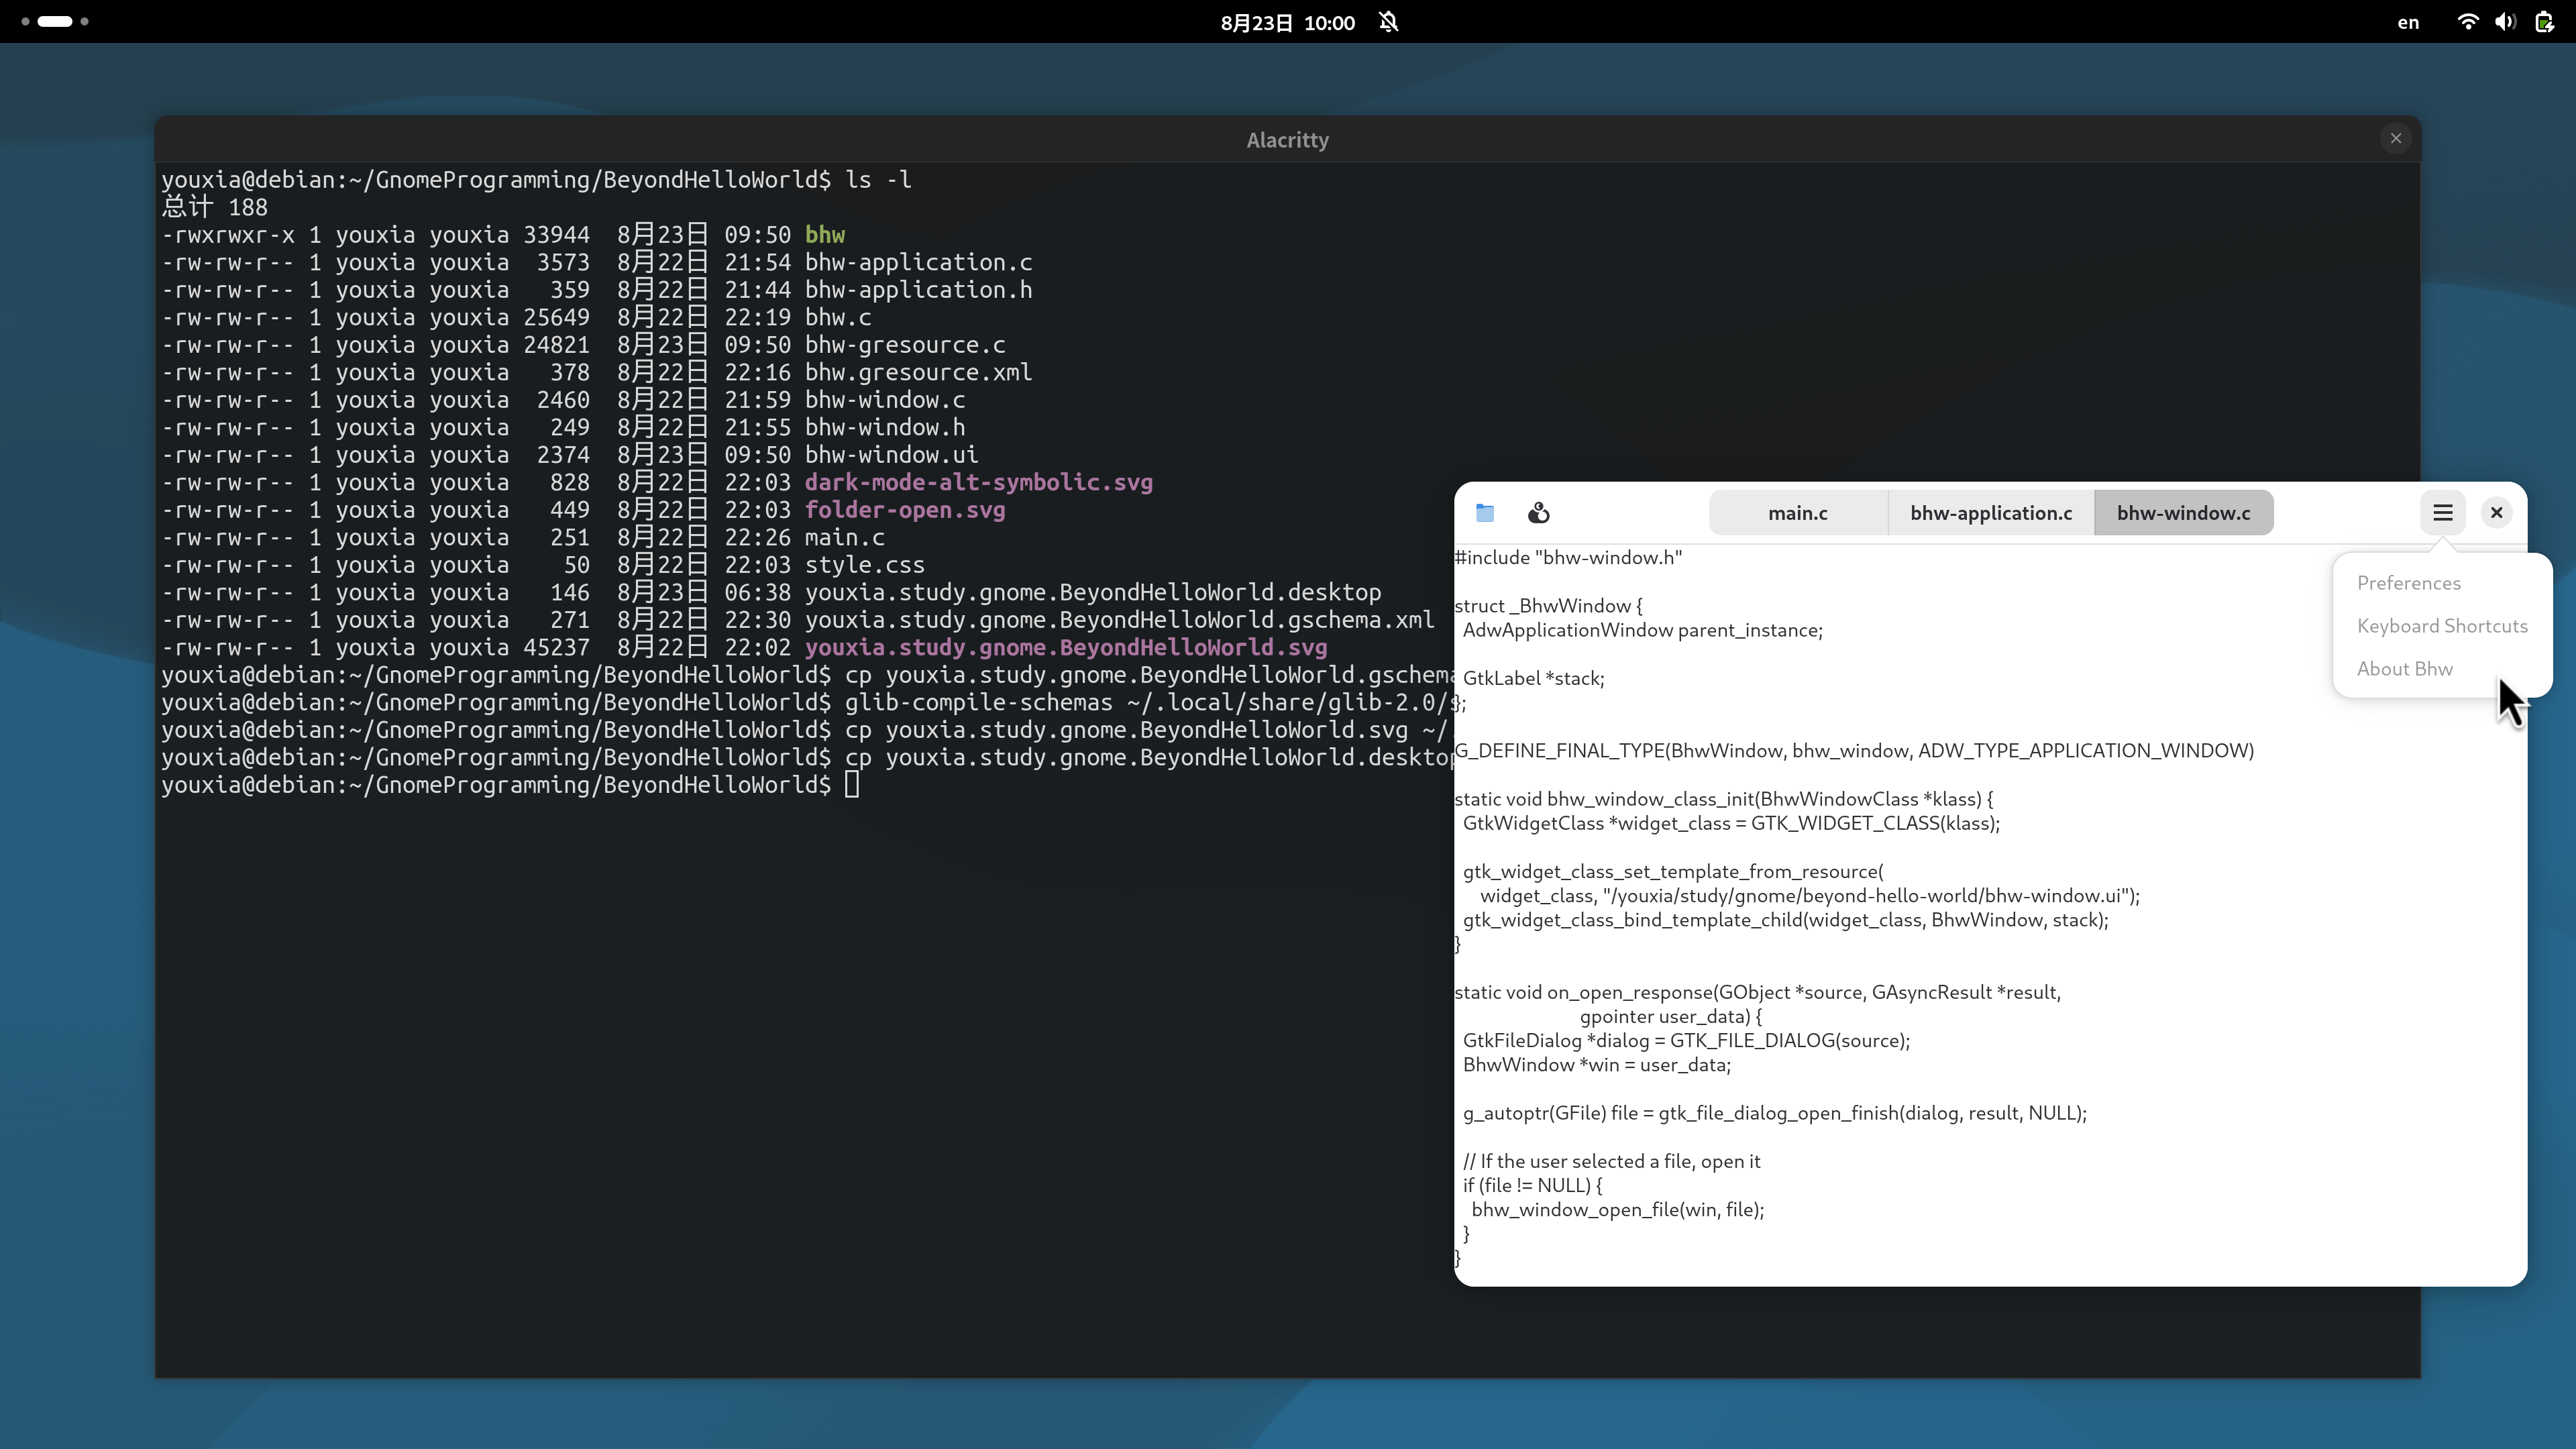Select the bhw-window.c tab
Screen dimensions: 2576x1449
point(2184,512)
